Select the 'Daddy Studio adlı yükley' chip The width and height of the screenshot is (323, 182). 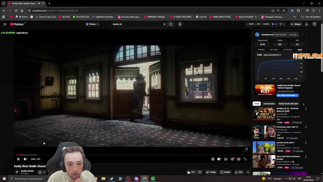pyautogui.click(x=289, y=104)
